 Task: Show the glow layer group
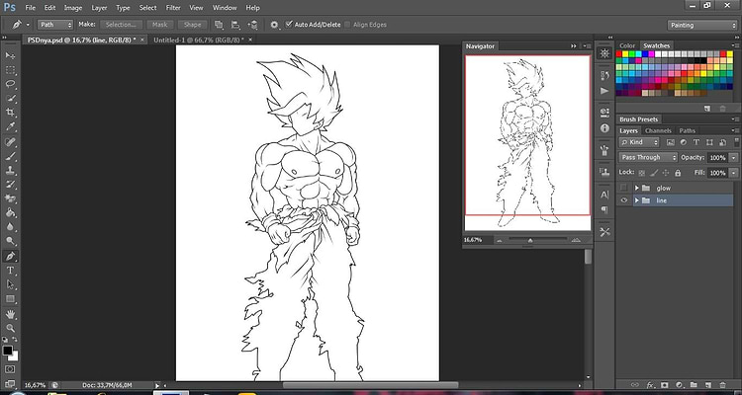pos(624,188)
